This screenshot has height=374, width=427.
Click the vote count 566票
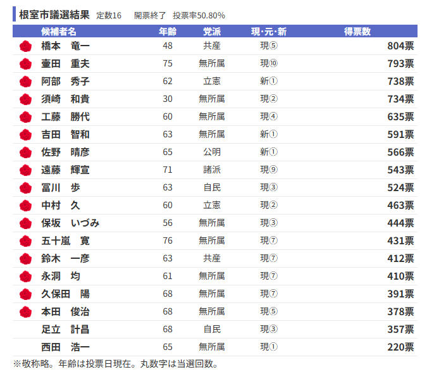pyautogui.click(x=400, y=152)
